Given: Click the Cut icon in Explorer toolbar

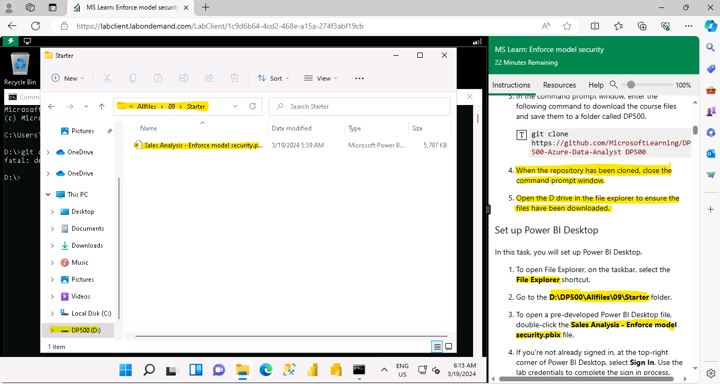Looking at the screenshot, I should coord(107,78).
